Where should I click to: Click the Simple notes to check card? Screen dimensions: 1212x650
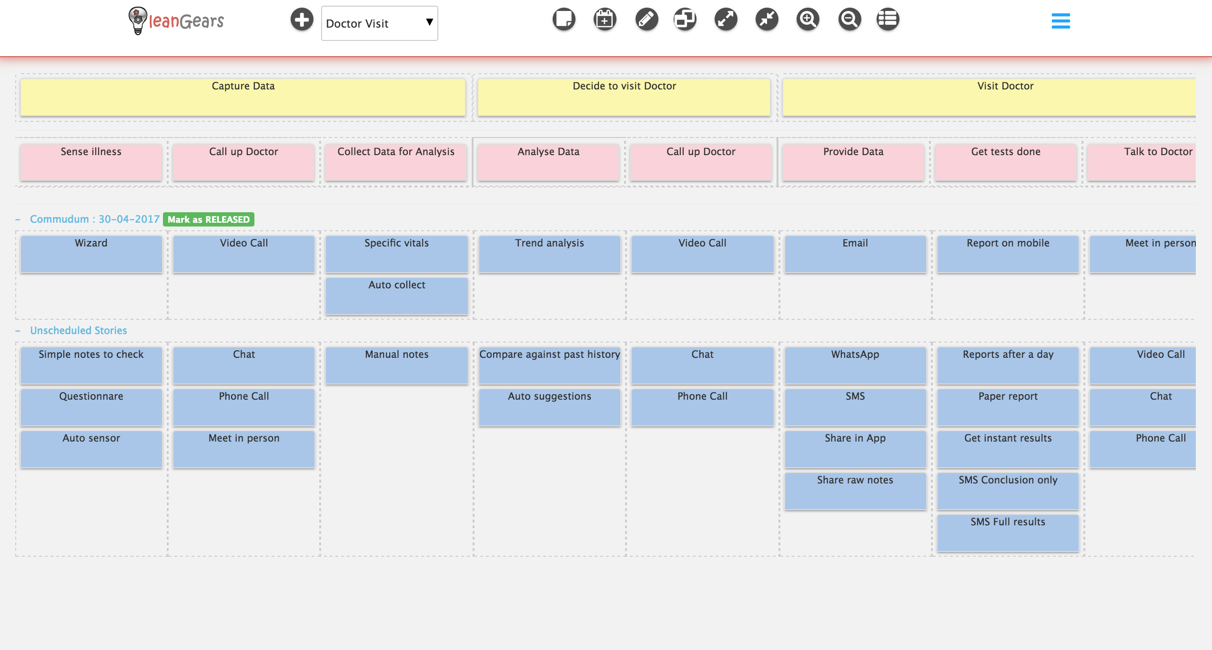pos(91,365)
